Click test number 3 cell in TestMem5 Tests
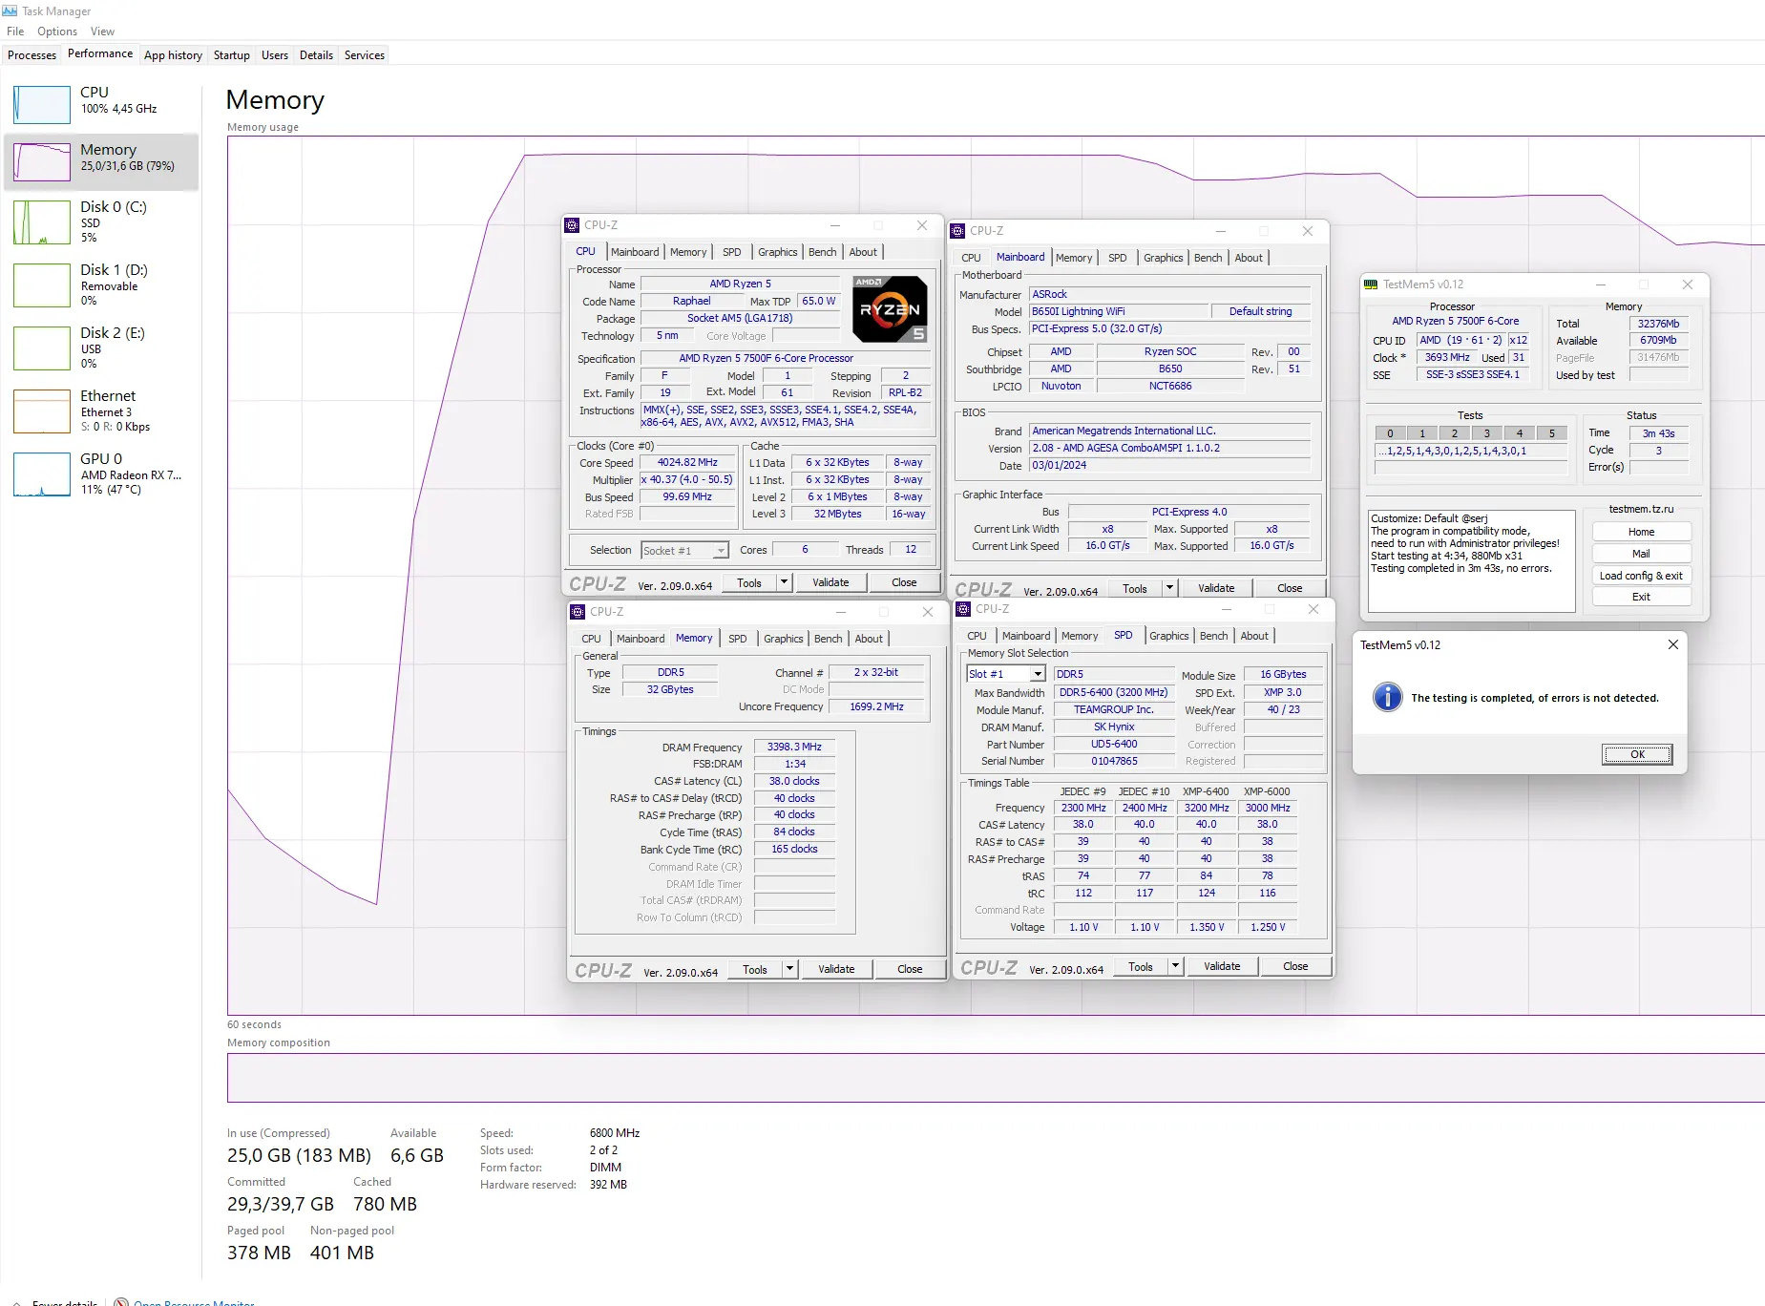Screen dimensions: 1765x1306 [1486, 433]
